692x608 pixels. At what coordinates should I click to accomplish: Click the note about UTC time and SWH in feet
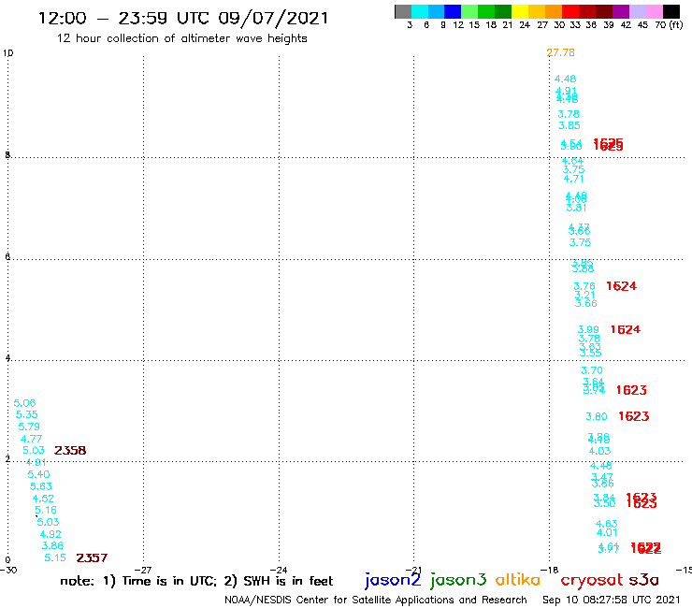[x=196, y=581]
